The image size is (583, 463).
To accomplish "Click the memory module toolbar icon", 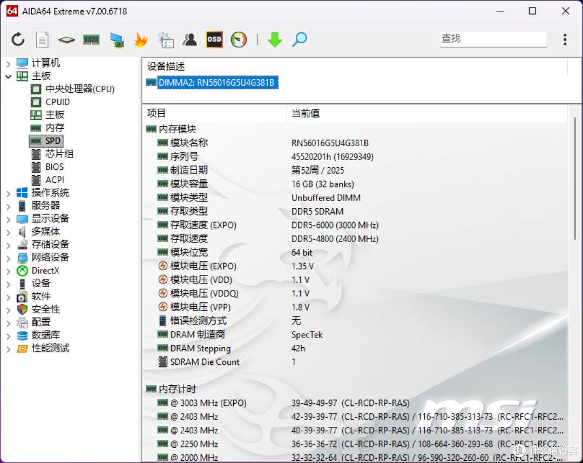I will [91, 39].
